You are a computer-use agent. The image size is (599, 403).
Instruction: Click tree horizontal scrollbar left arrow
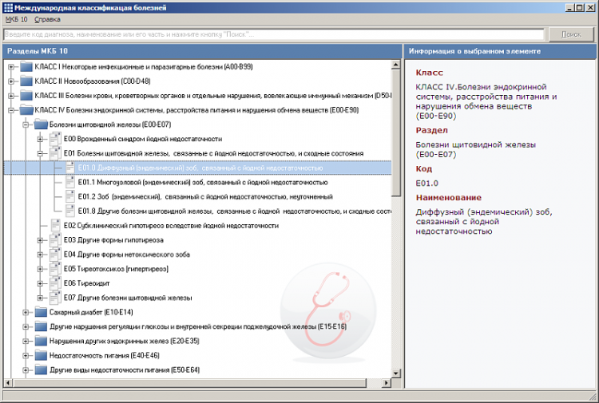tap(8, 382)
